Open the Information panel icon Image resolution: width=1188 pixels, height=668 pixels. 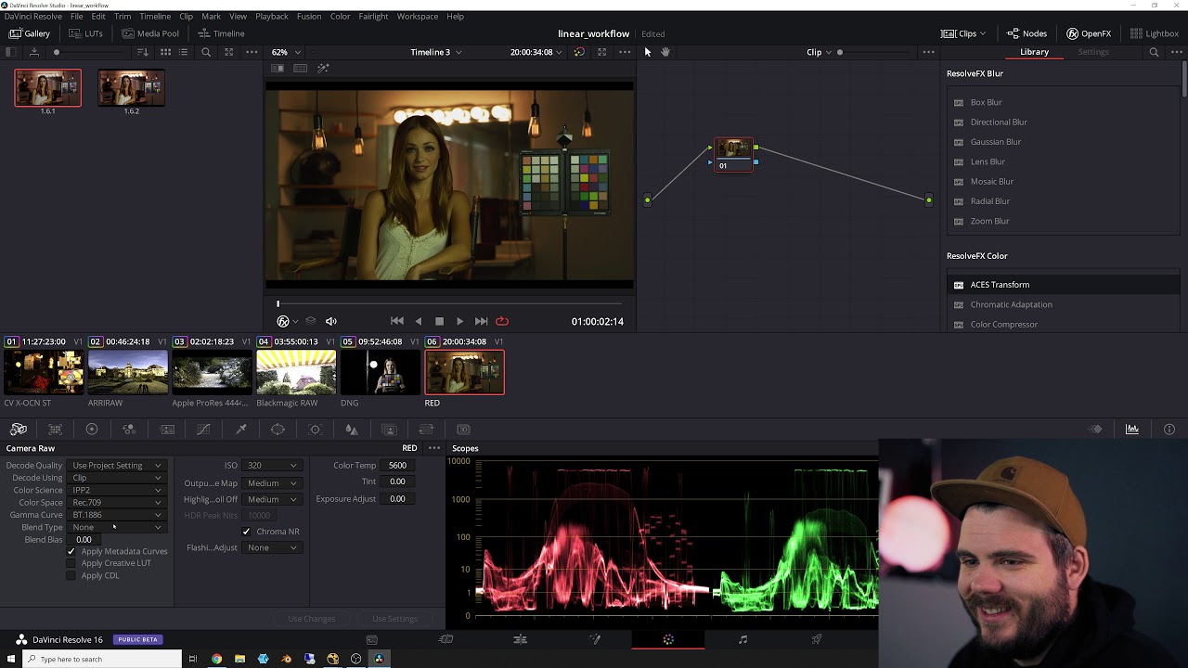point(1169,430)
